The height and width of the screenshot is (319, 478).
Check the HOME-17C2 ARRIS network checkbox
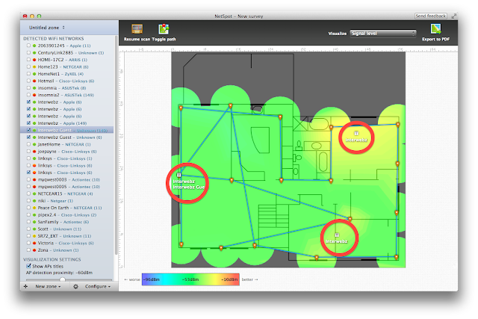click(28, 60)
